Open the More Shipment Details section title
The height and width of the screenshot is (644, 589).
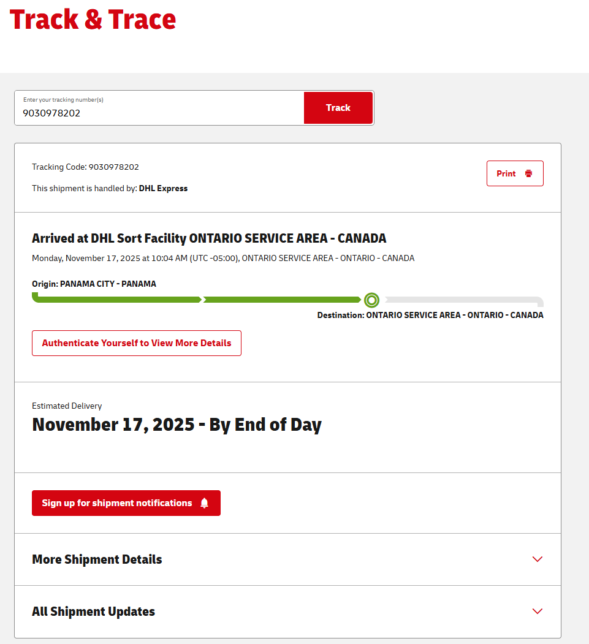click(x=97, y=559)
